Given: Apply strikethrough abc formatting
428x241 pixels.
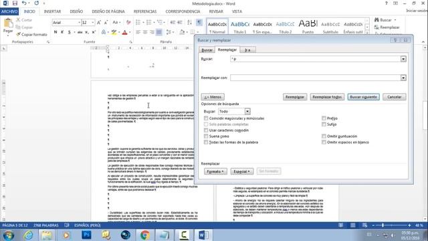Looking at the screenshot, I should (80, 32).
